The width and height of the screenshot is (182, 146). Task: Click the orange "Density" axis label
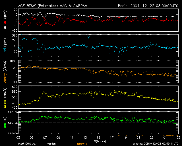pyautogui.click(x=5, y=78)
